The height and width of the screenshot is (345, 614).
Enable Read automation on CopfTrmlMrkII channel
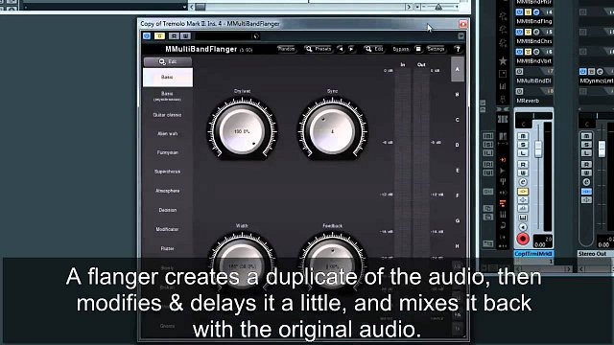point(523,164)
